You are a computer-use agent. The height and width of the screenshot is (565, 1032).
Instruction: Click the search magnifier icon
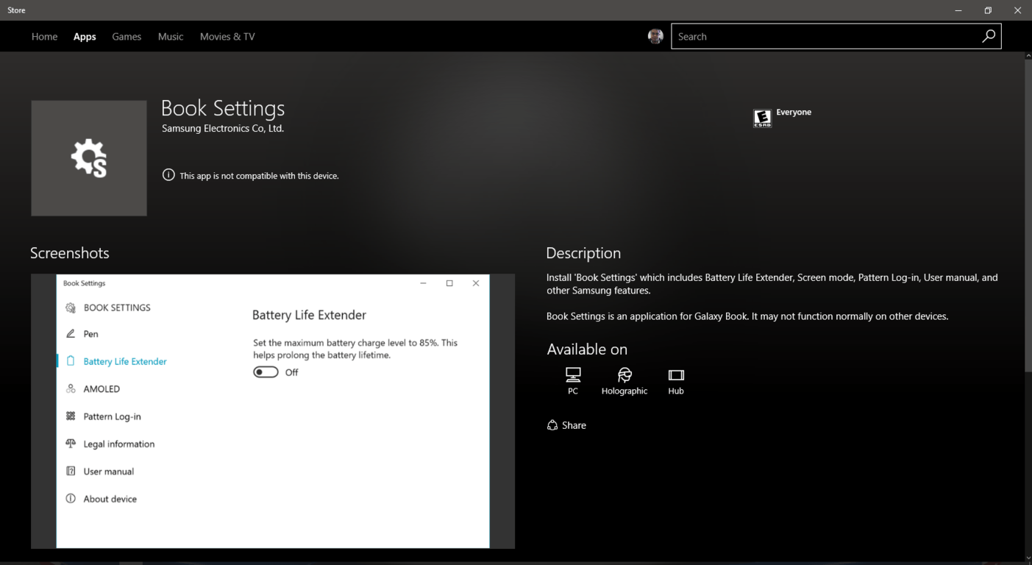989,36
